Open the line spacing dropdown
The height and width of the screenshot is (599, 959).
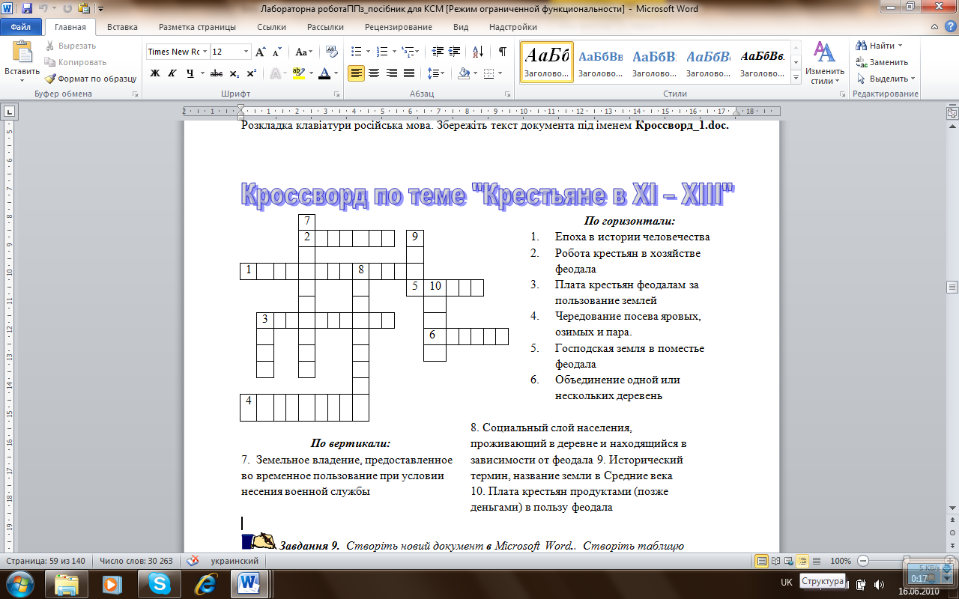tap(435, 73)
